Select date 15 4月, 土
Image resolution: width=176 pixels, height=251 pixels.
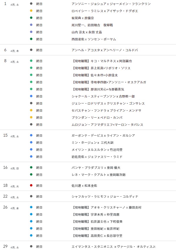[11, 136]
